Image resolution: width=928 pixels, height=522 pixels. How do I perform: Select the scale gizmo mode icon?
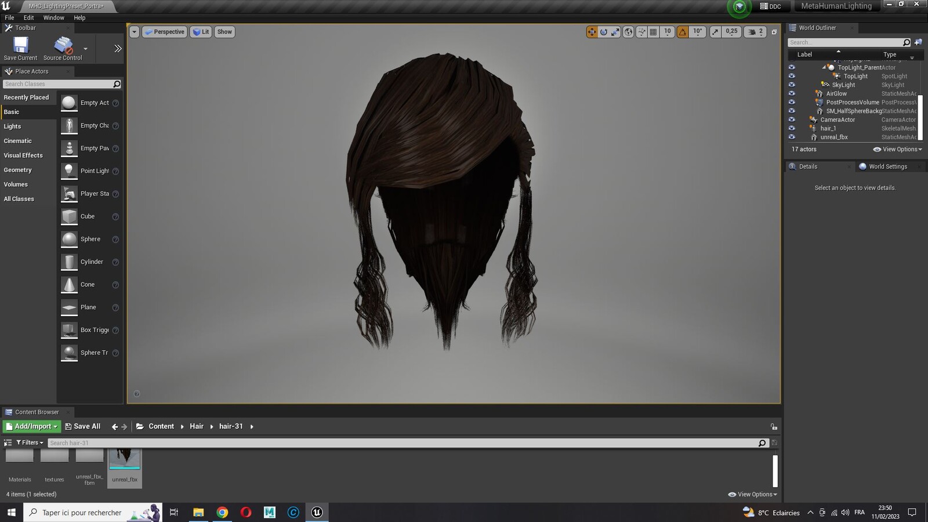tap(615, 32)
